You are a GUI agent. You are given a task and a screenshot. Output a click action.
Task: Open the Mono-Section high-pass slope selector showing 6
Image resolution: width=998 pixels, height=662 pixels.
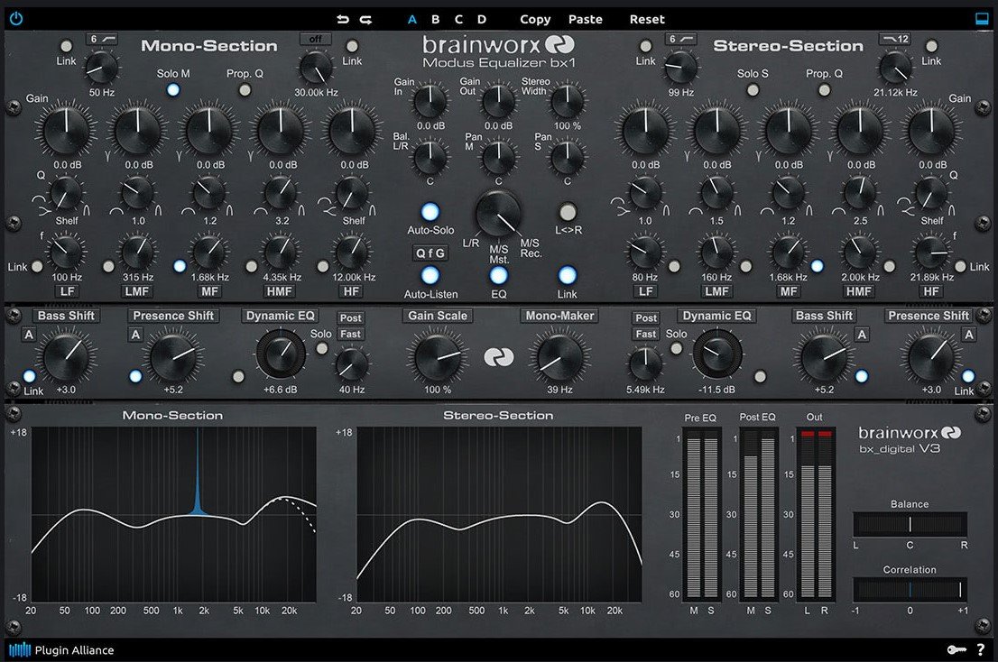coord(104,39)
